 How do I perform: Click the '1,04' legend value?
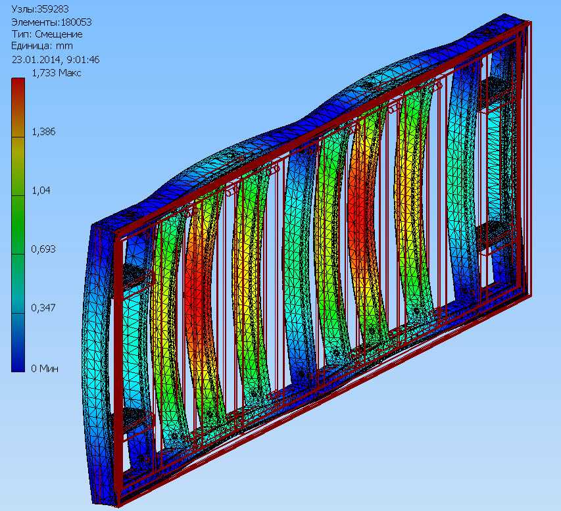coord(41,190)
